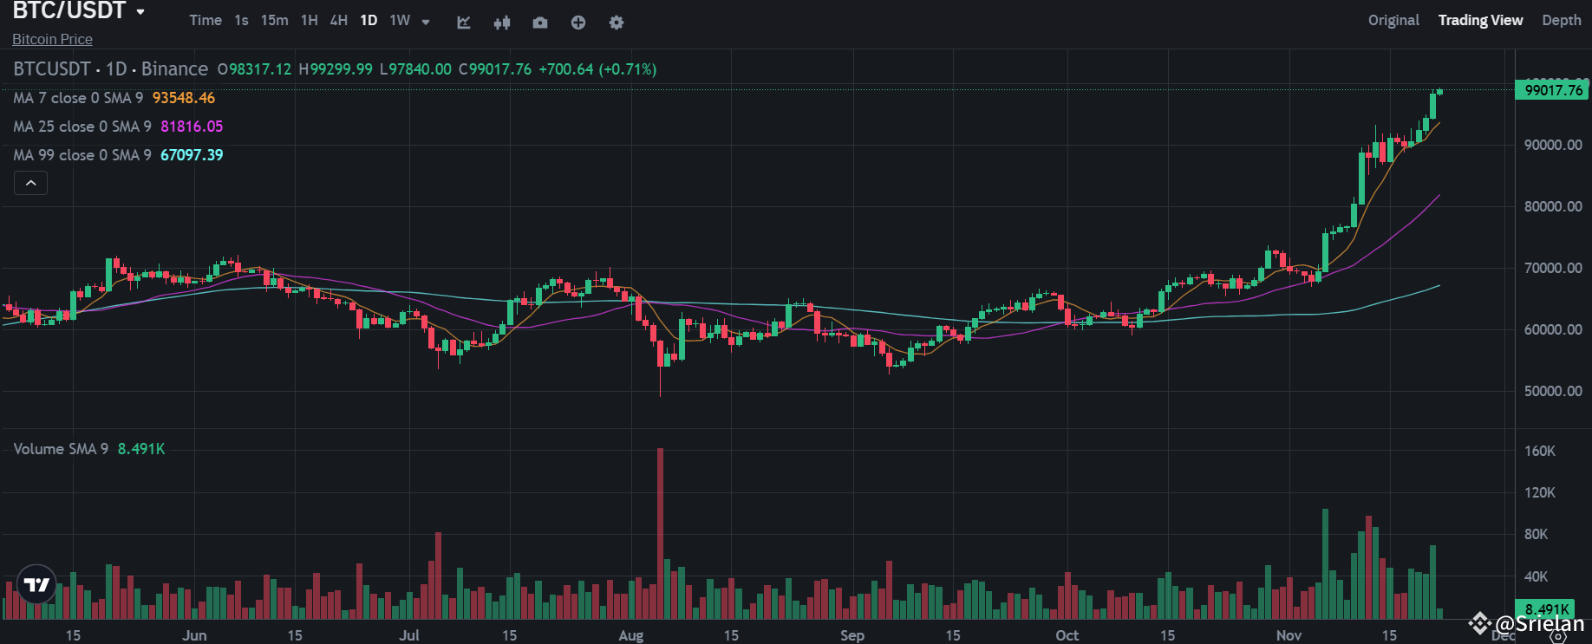This screenshot has height=644, width=1592.
Task: Click the Sep label on time axis
Action: 852,635
